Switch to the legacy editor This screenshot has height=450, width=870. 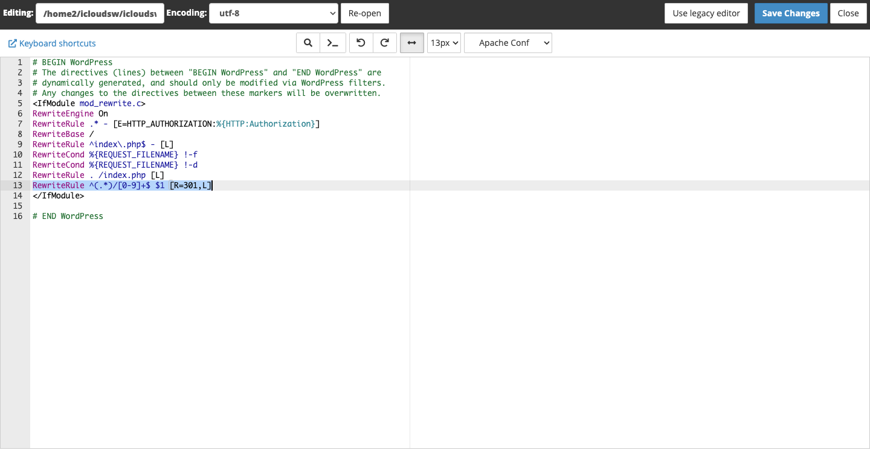(x=706, y=13)
